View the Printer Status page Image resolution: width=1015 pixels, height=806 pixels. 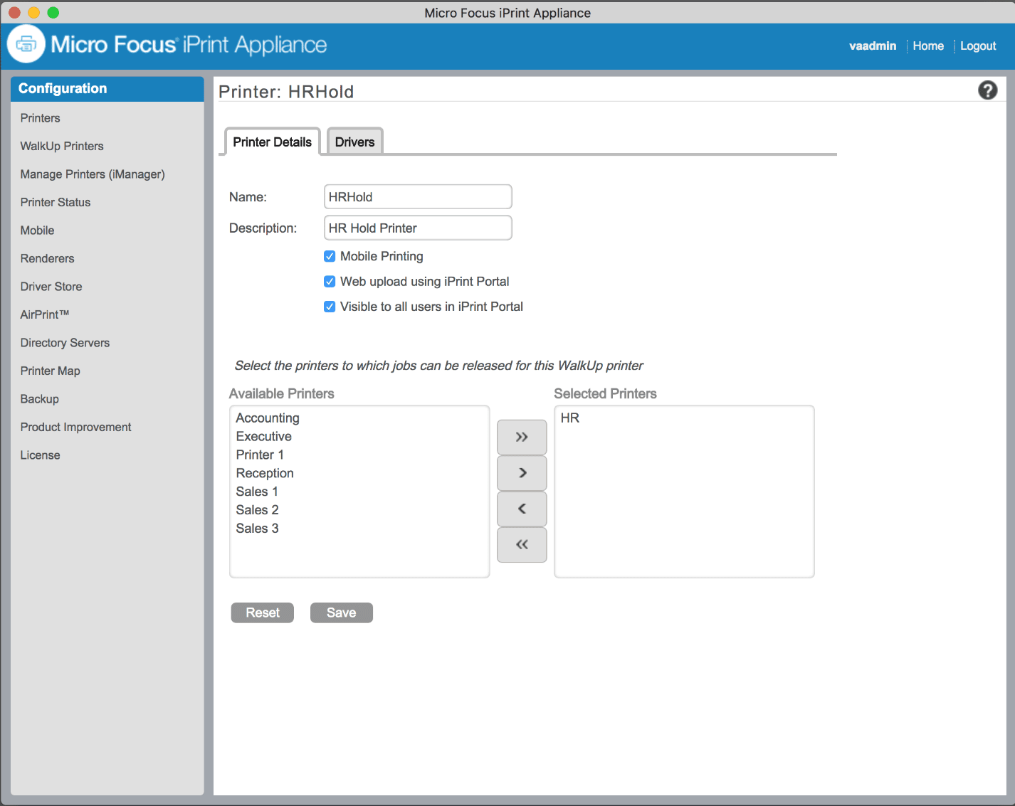tap(56, 202)
